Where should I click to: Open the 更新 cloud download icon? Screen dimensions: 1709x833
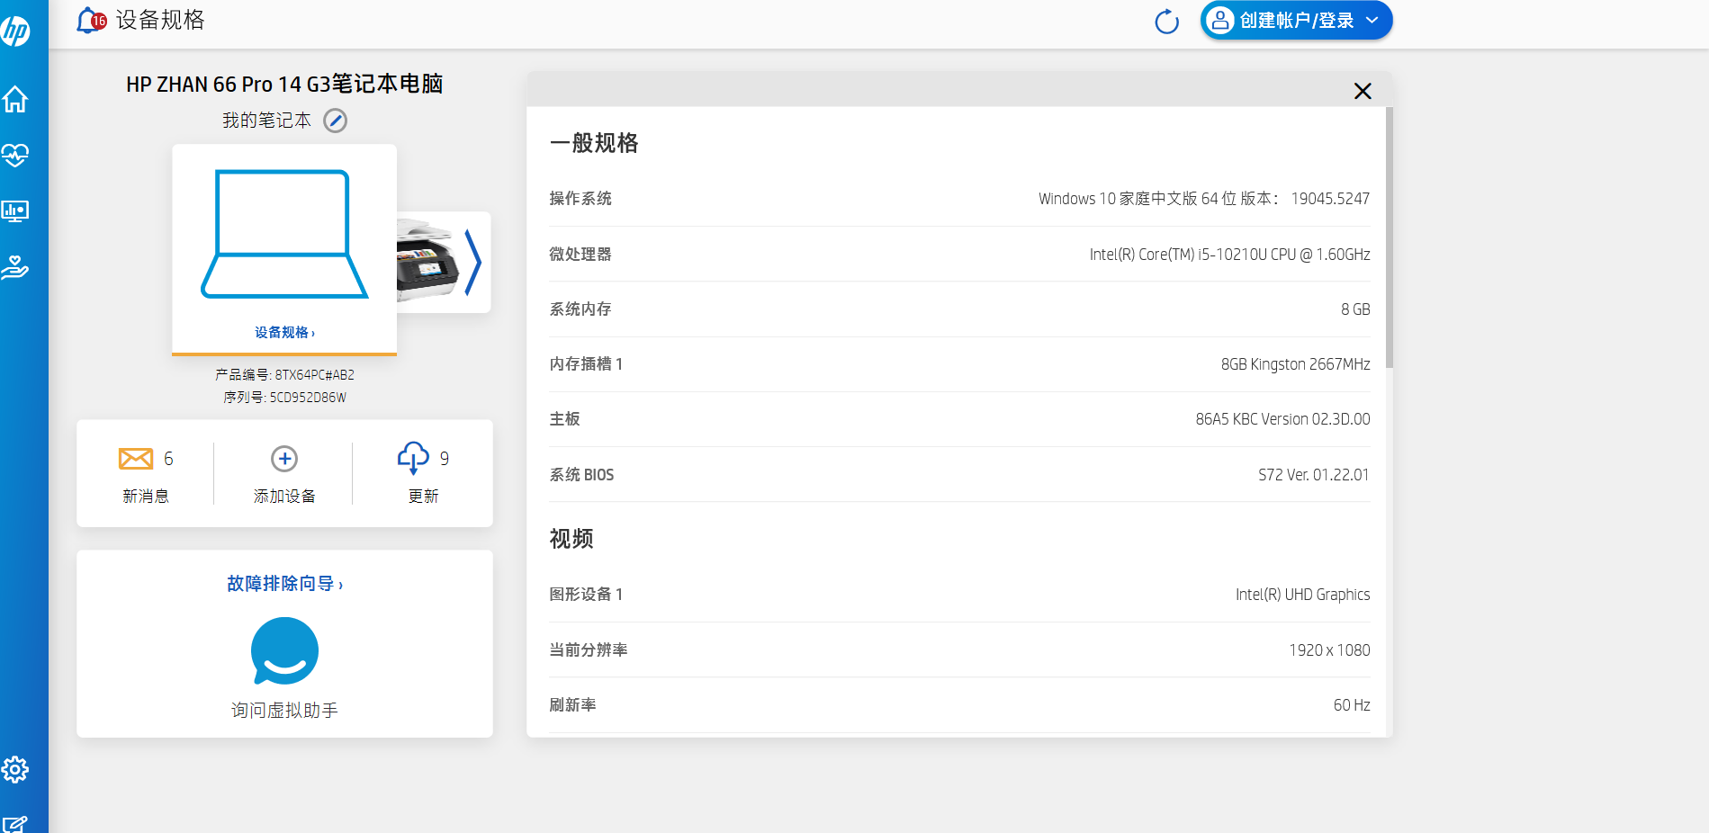tap(413, 459)
